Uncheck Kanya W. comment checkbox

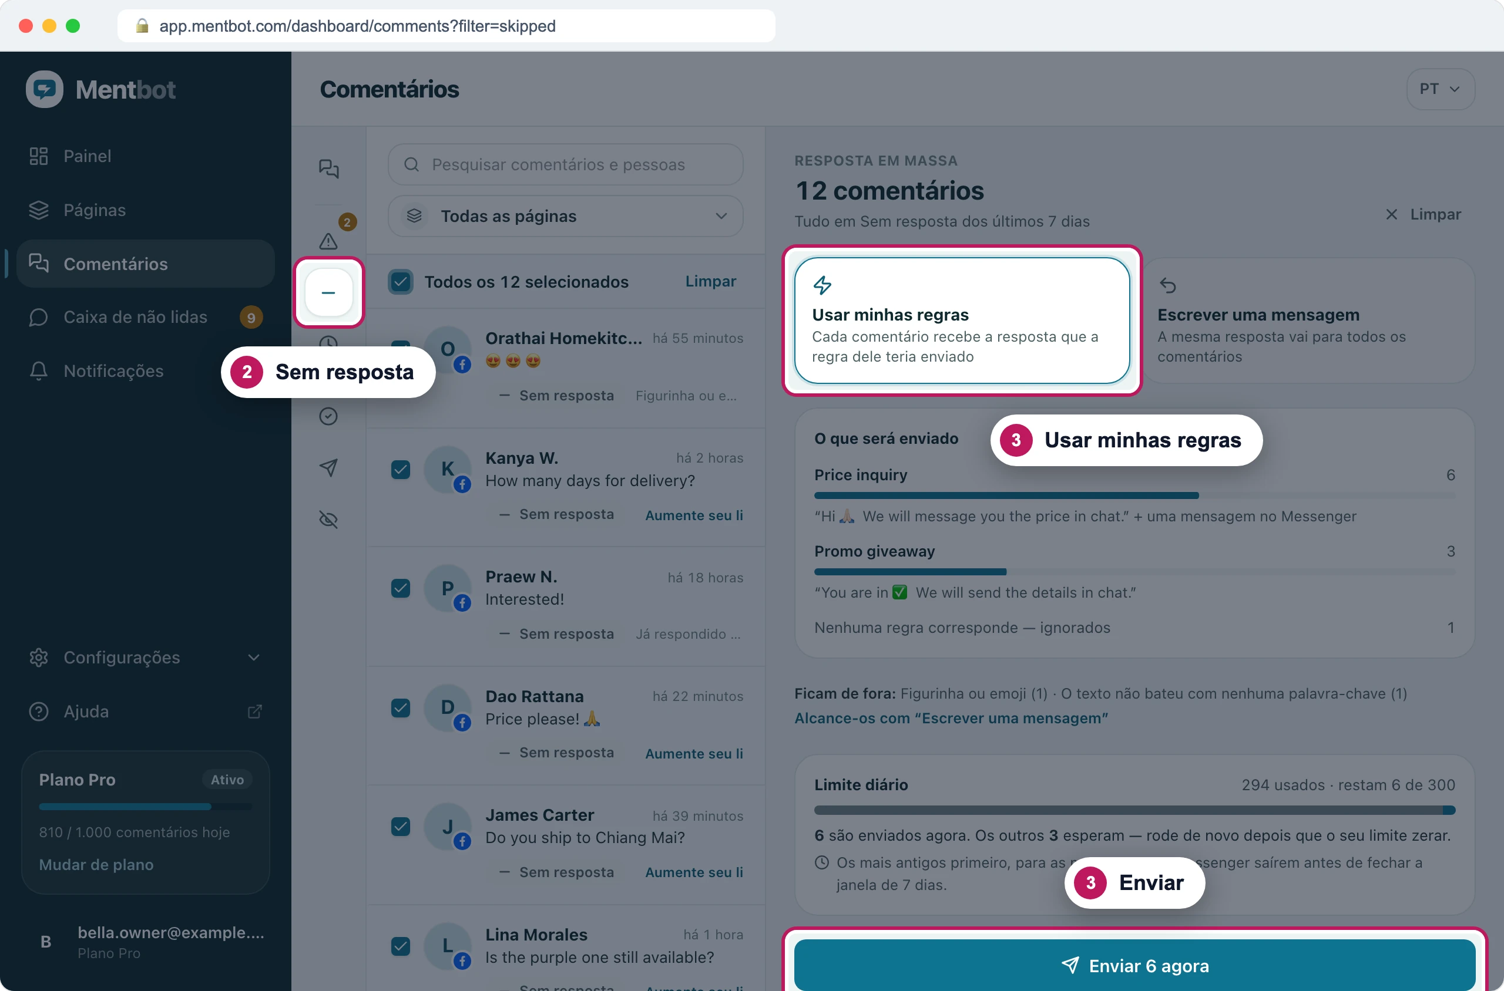click(x=400, y=470)
